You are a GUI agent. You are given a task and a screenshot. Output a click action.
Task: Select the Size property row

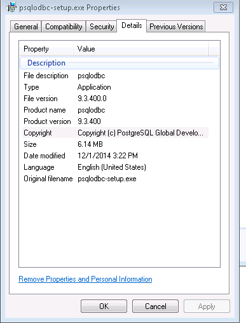(x=115, y=144)
